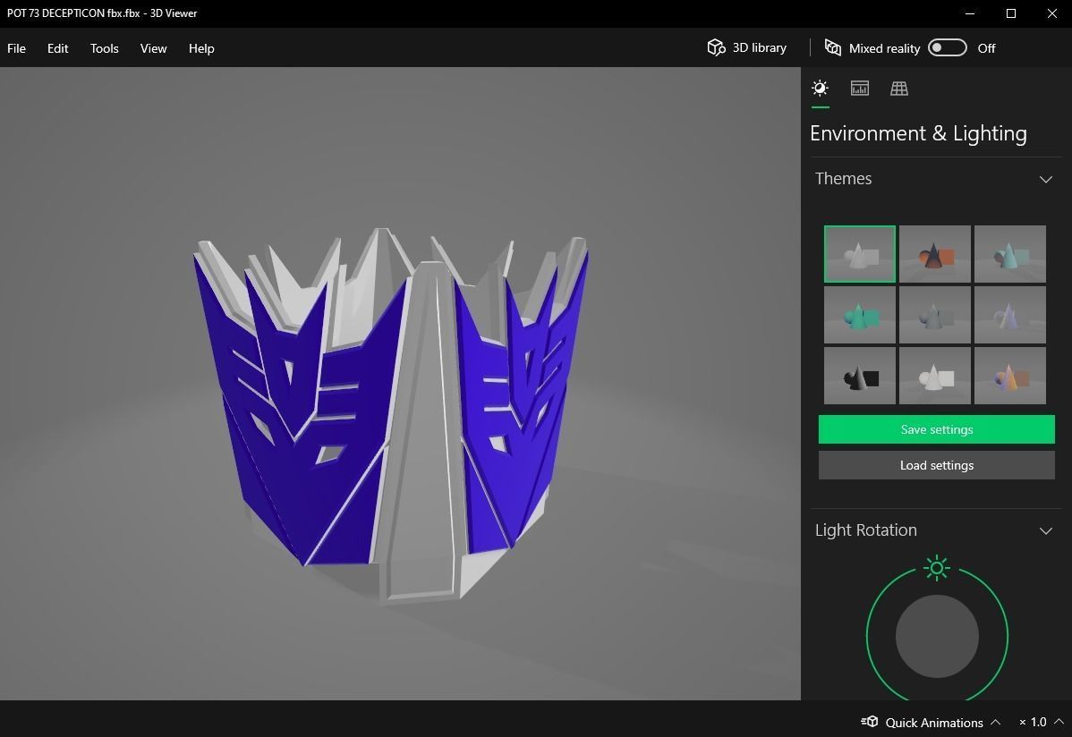Maximize the 3D Viewer window
The height and width of the screenshot is (737, 1072).
pyautogui.click(x=1011, y=13)
